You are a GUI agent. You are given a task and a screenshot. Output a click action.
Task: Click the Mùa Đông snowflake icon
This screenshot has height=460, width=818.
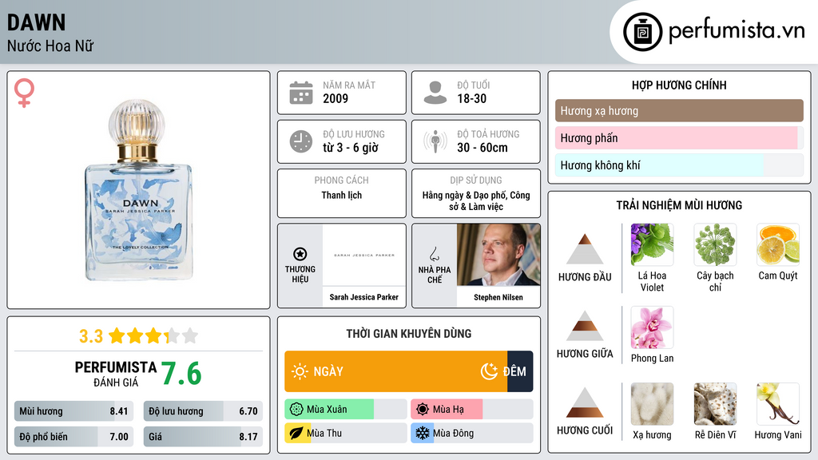point(423,434)
